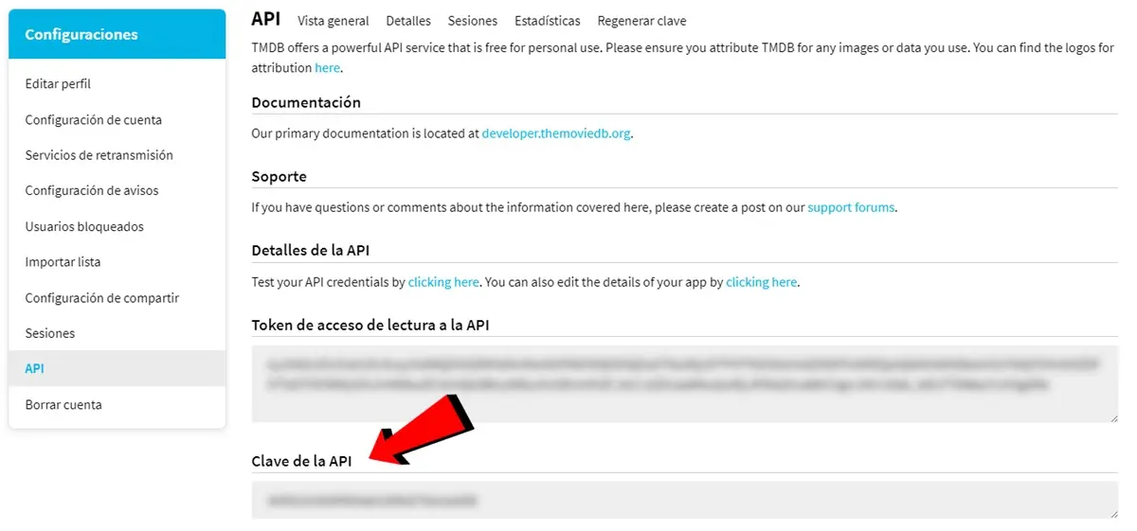Follow the 'here' attribution logos link
Image resolution: width=1137 pixels, height=531 pixels.
click(327, 68)
